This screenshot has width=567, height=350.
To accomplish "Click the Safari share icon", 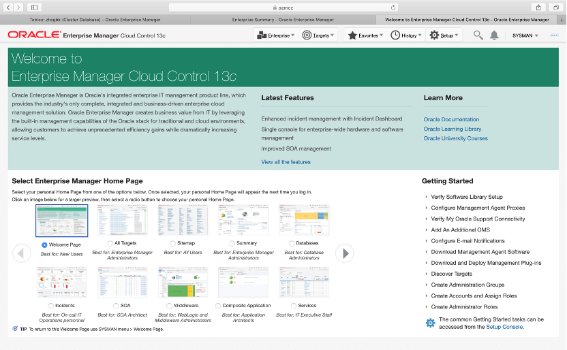I will (538, 7).
